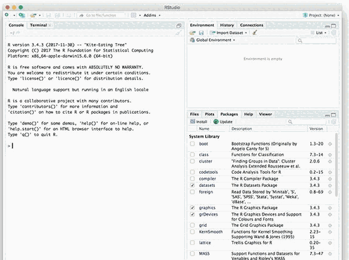Switch to the Environment tab
This screenshot has width=349, height=260.
click(x=202, y=25)
